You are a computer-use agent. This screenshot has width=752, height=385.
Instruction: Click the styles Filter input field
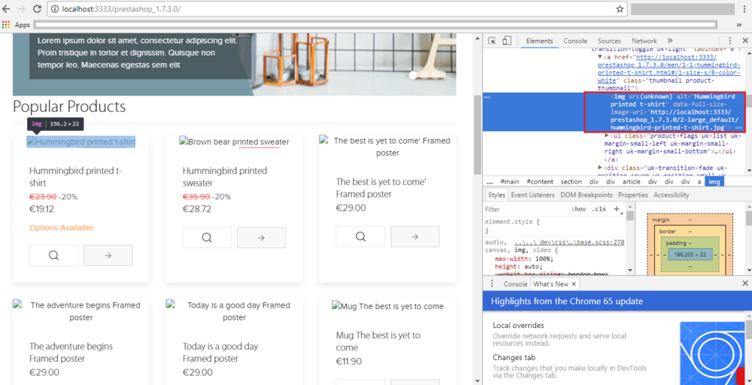[525, 209]
